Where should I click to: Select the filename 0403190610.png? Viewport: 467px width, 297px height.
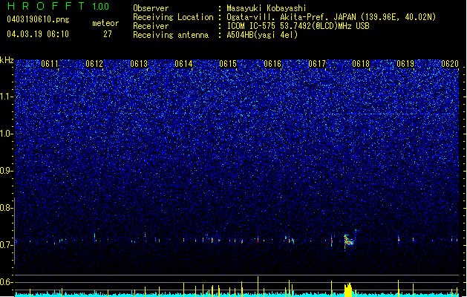coord(38,19)
